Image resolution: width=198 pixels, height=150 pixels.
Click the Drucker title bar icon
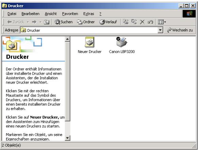pos(4,6)
